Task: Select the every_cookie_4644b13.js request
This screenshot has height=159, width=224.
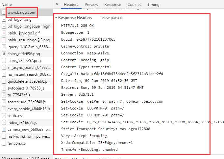Action: (29, 109)
